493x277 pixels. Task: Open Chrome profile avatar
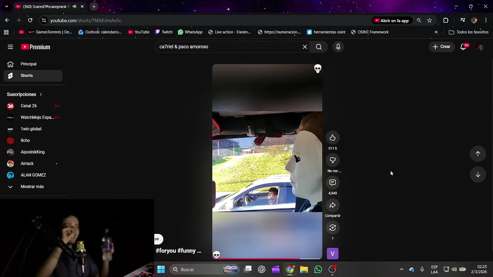474,20
